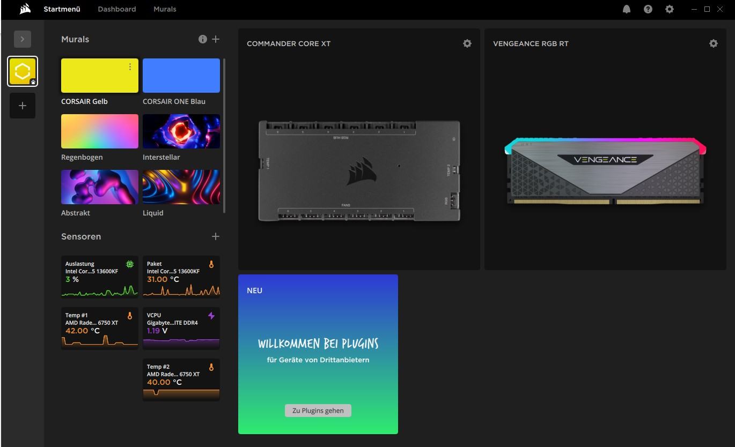The width and height of the screenshot is (735, 447).
Task: Open the Paket temperature sensor card
Action: click(x=181, y=277)
